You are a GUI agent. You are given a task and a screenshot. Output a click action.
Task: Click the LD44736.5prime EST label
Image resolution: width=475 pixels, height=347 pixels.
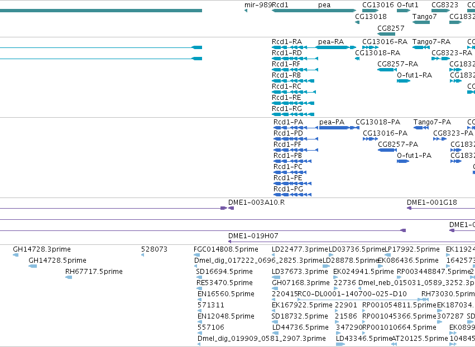tap(300, 327)
